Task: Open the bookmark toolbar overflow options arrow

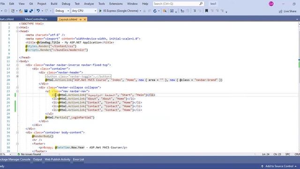Action: [226, 12]
